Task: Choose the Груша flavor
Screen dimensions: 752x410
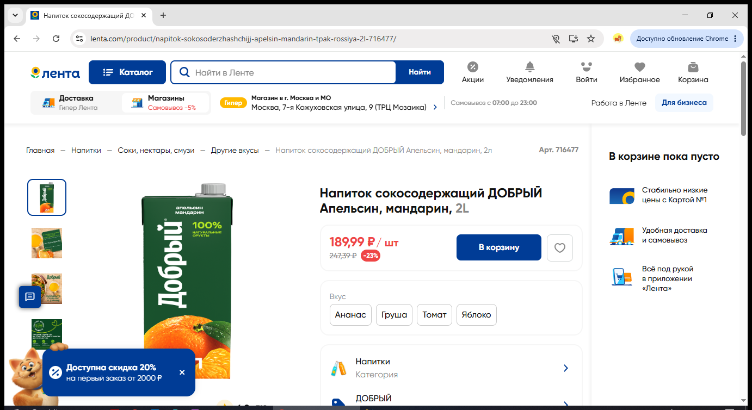Action: (x=395, y=315)
